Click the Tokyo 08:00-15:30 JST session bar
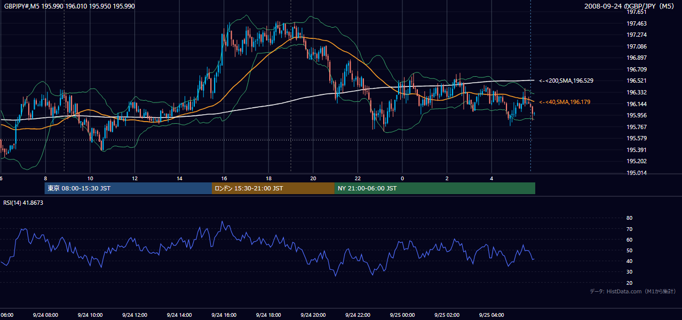Viewport: 682px width, 320px height. click(128, 188)
